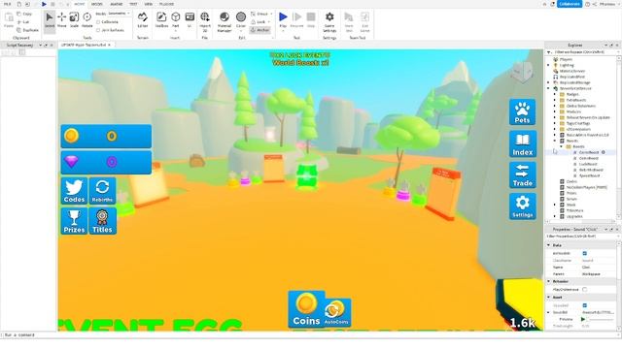Open the Lock dropdown
The width and height of the screenshot is (622, 349).
(x=260, y=21)
